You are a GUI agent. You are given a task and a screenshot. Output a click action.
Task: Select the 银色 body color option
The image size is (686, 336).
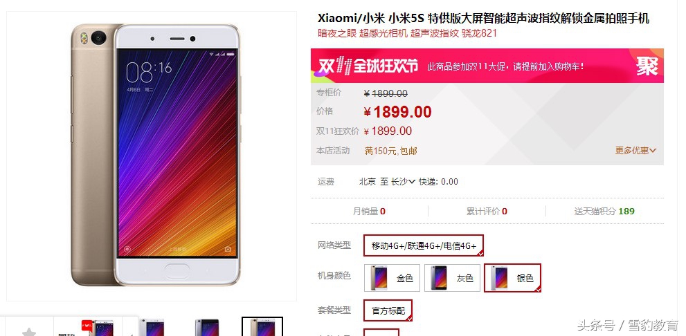(x=513, y=278)
